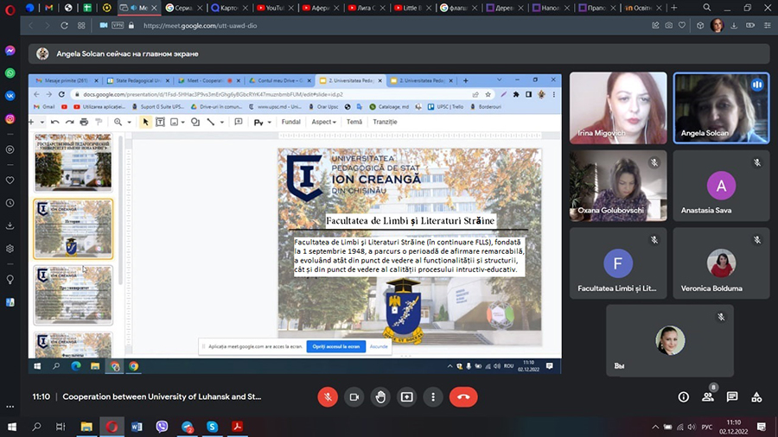Screen dimensions: 778x437
Task: Open Windows taskbar search
Action: 36,427
